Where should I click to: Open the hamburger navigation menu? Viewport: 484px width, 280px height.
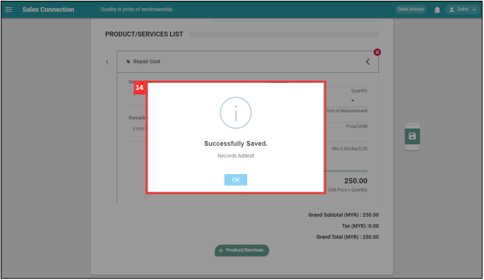[x=8, y=9]
